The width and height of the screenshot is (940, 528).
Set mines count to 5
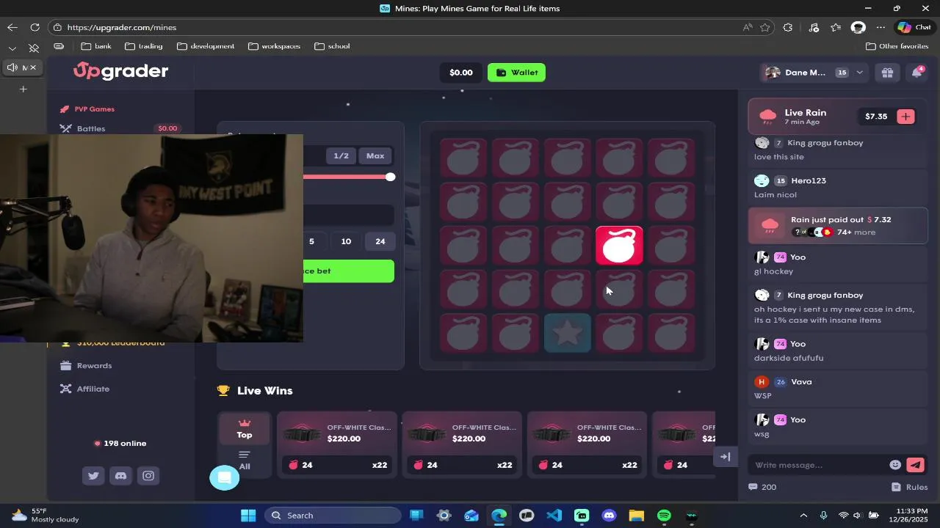pos(311,241)
